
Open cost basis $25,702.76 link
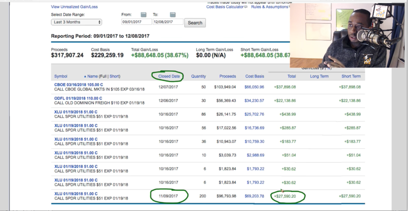click(254, 114)
